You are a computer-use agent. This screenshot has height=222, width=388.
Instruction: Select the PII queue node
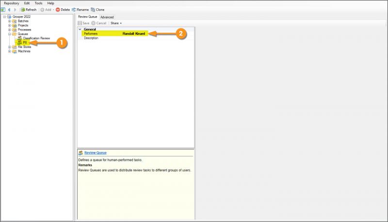coord(25,43)
